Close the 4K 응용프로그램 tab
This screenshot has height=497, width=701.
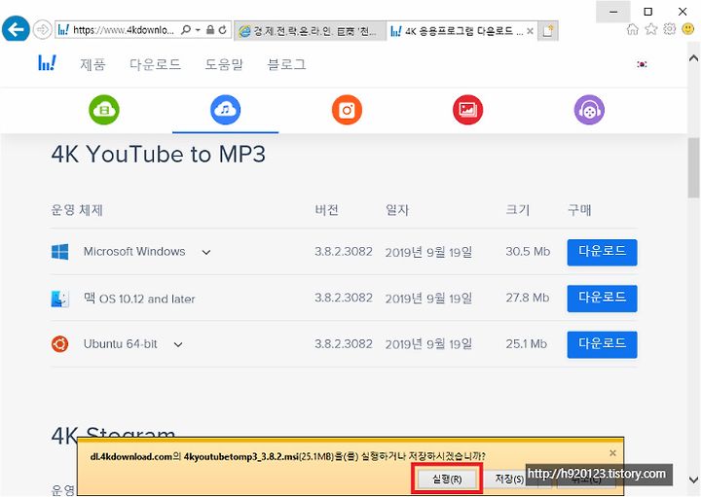[x=530, y=31]
